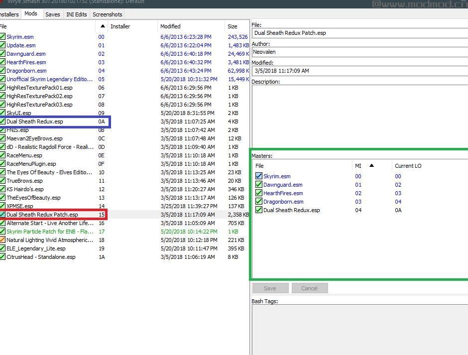
Task: Uncheck Dual Sheath Redux.esp in mods list
Action: 2,121
